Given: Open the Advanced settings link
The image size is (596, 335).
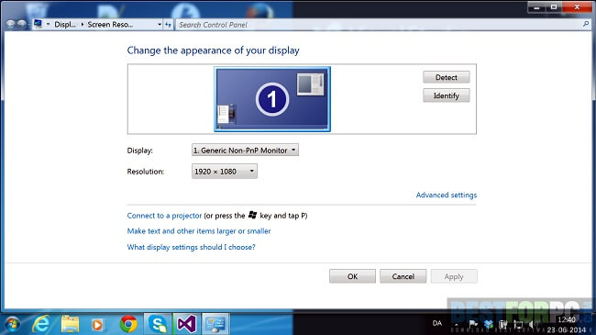Looking at the screenshot, I should pos(447,195).
